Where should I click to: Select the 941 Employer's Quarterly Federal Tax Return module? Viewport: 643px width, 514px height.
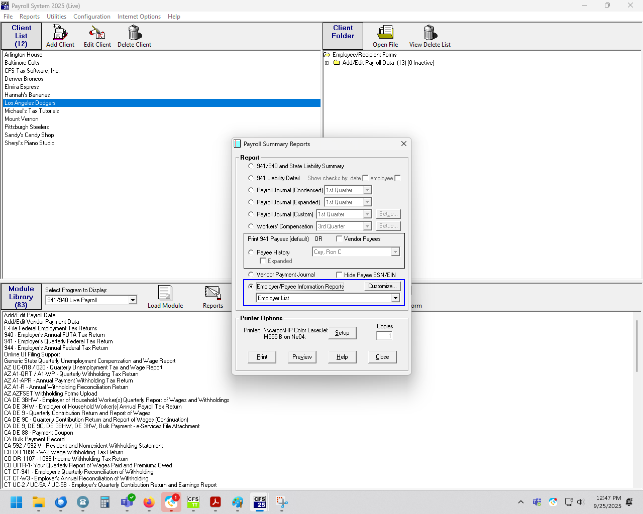point(58,341)
